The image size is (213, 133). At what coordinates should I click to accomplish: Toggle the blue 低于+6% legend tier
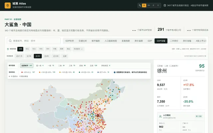pos(103,72)
